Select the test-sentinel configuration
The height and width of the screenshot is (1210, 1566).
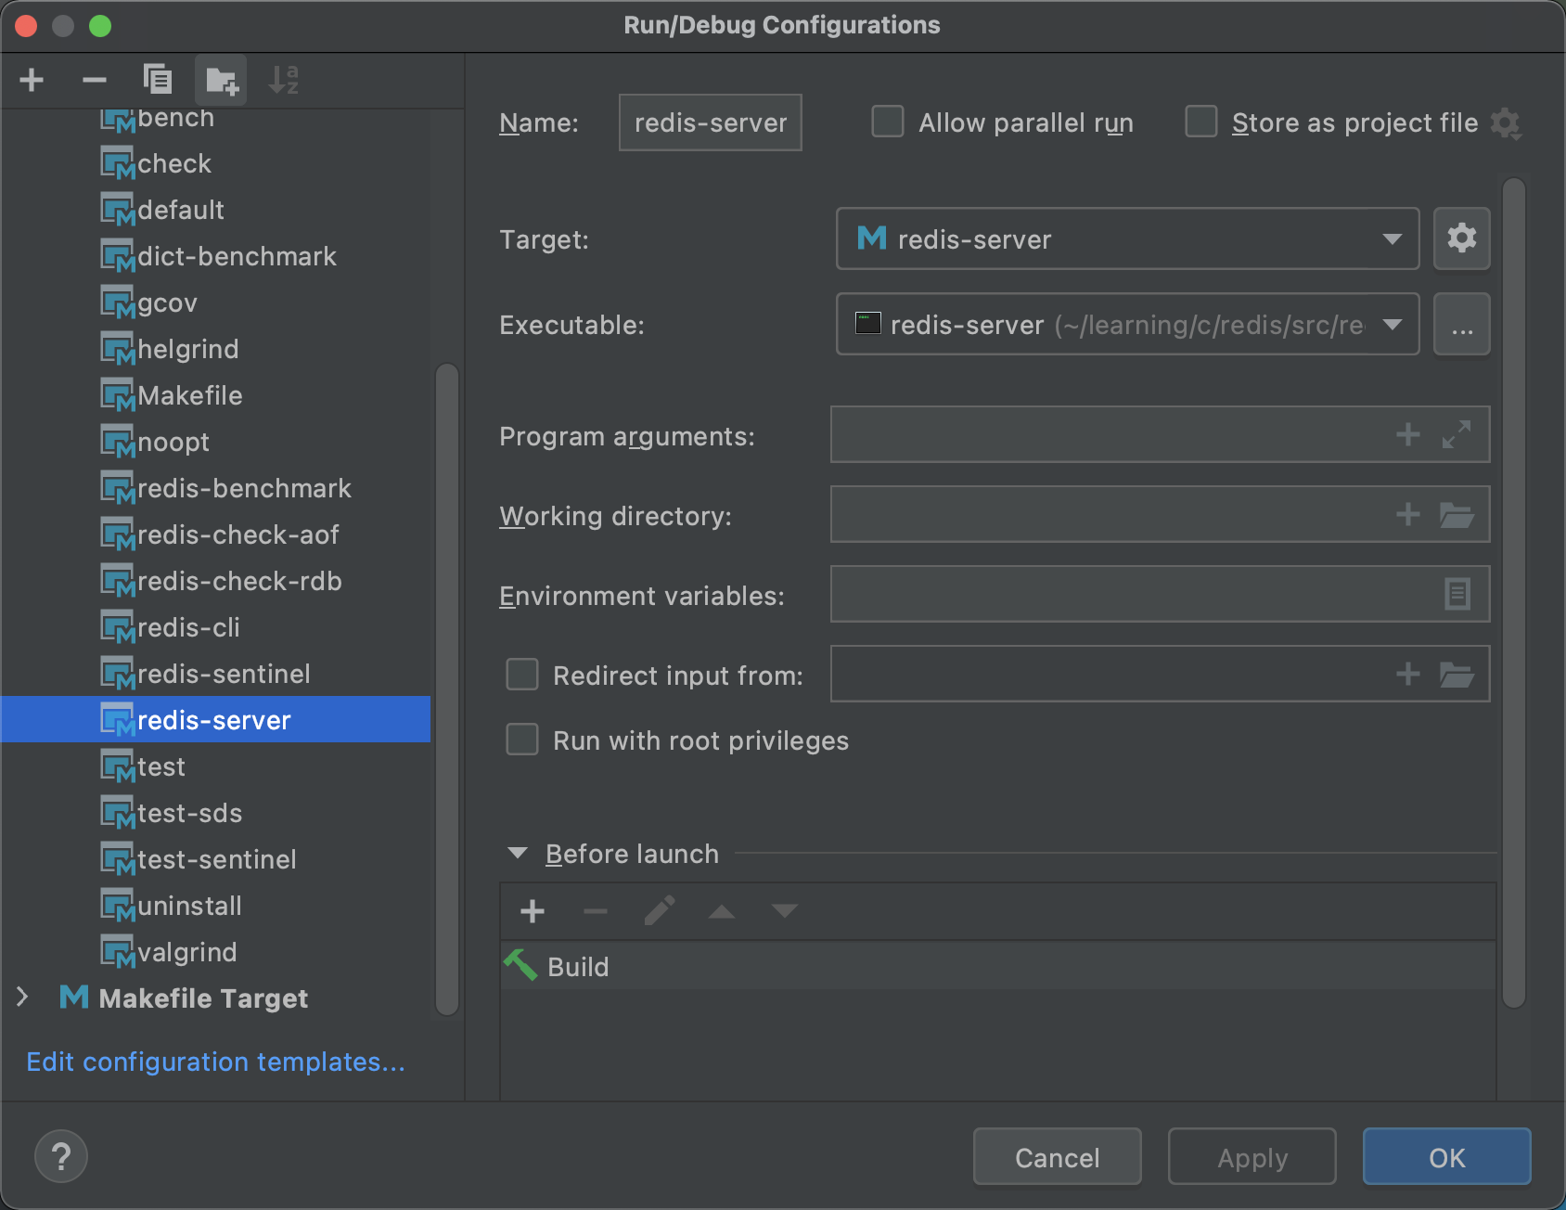pos(216,859)
